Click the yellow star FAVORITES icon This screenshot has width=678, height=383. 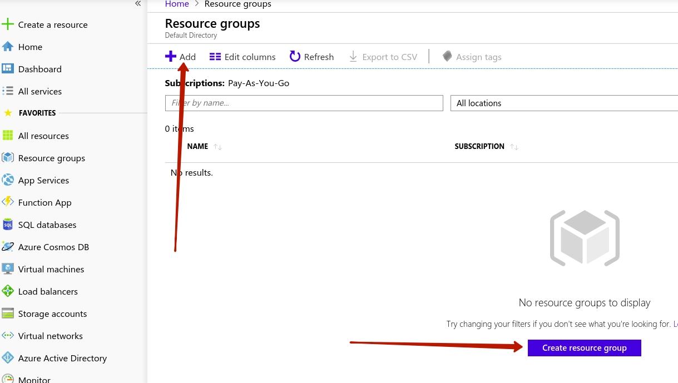[x=8, y=113]
